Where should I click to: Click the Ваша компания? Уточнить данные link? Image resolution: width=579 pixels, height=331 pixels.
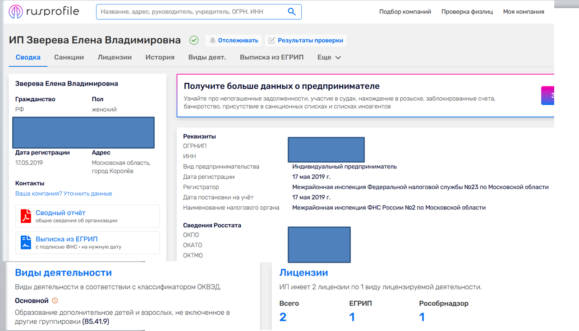click(x=64, y=194)
